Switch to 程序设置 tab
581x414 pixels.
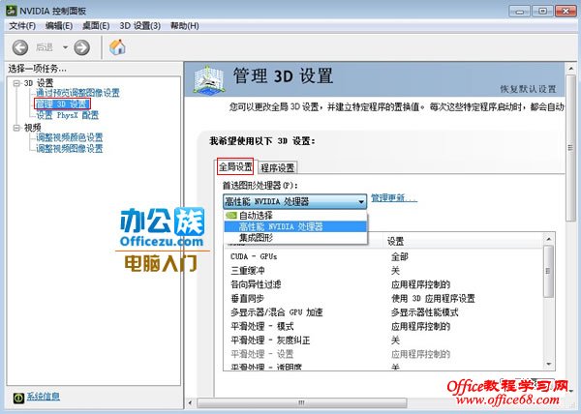[278, 167]
